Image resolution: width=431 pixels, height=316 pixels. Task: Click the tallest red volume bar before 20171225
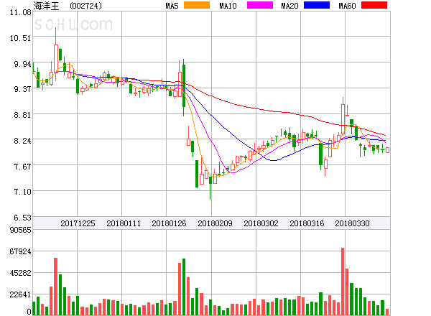[55, 287]
